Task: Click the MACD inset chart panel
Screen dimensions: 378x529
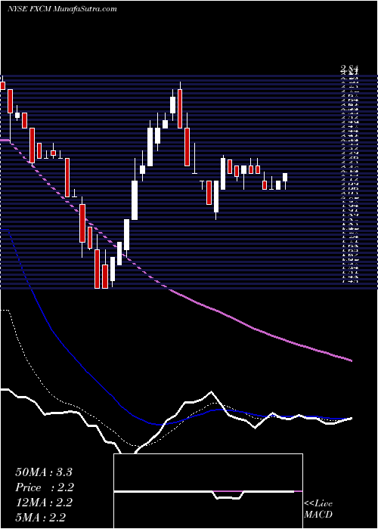Action: tap(208, 491)
